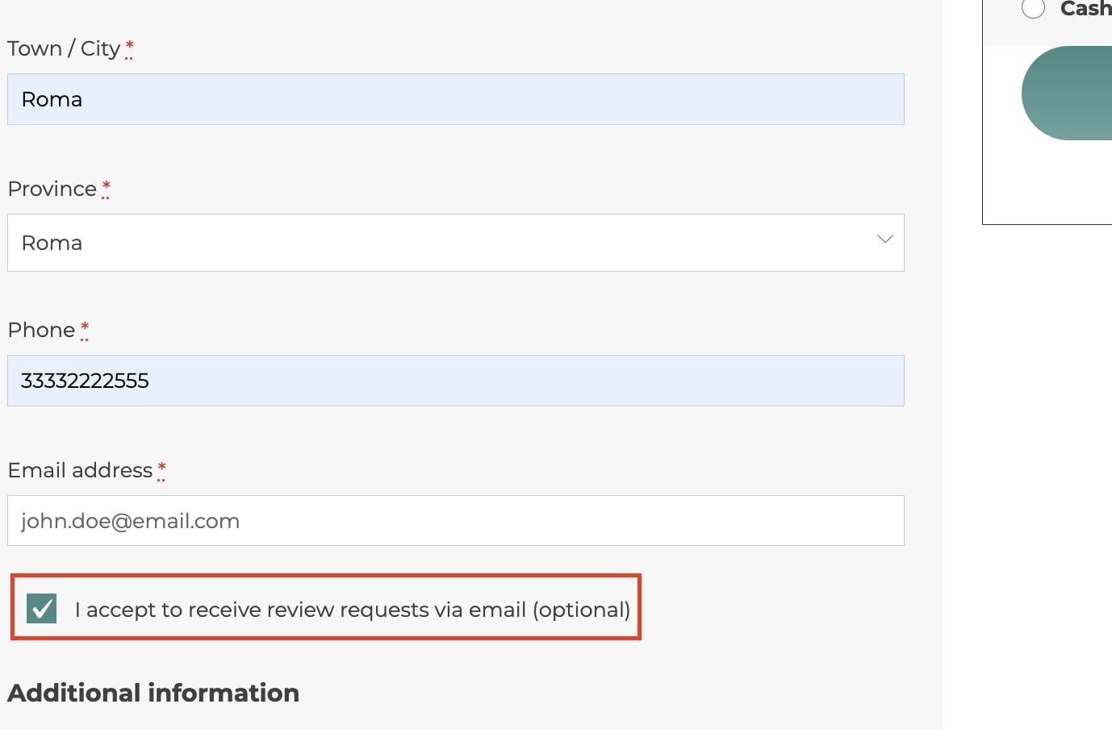Click the Phone field label

click(x=41, y=330)
